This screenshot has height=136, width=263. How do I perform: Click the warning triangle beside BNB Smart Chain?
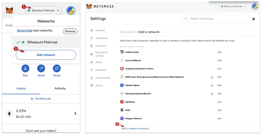(x=212, y=77)
